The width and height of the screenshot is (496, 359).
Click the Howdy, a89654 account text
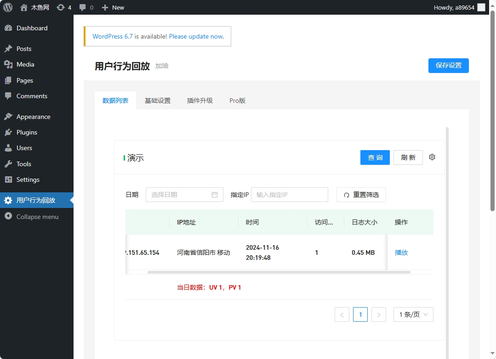pyautogui.click(x=454, y=7)
